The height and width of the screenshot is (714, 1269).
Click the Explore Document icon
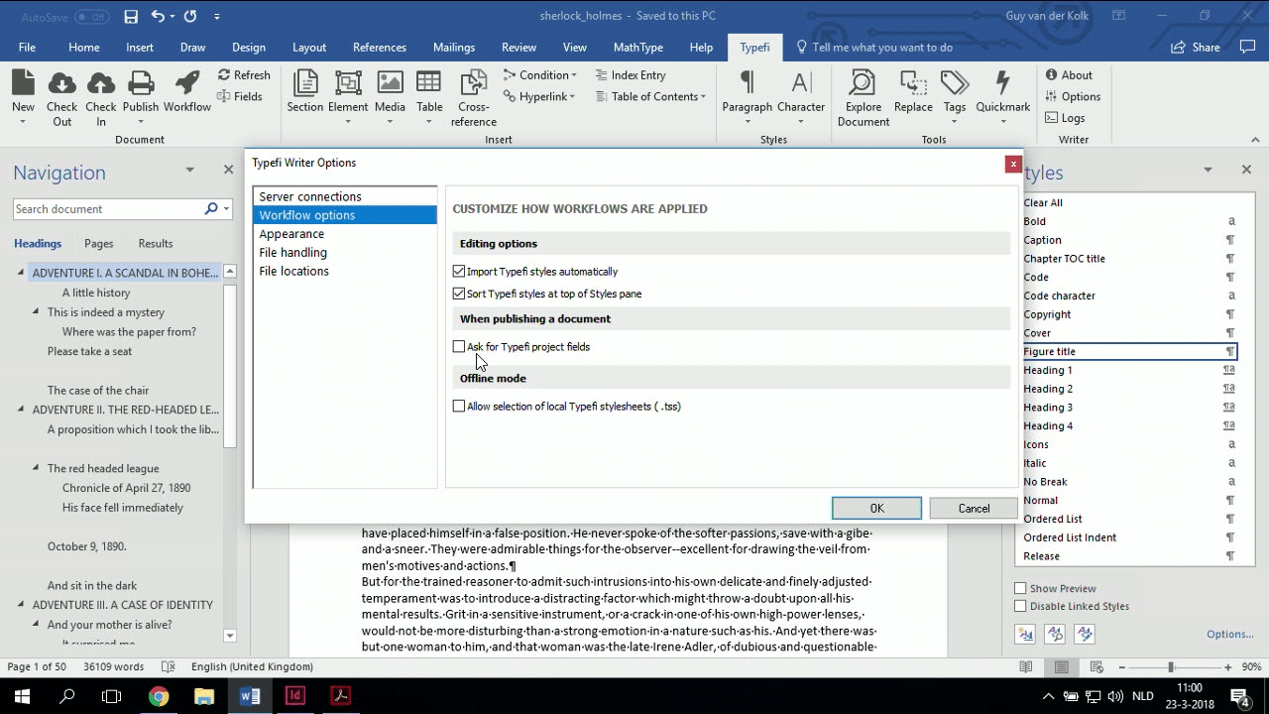point(863,83)
